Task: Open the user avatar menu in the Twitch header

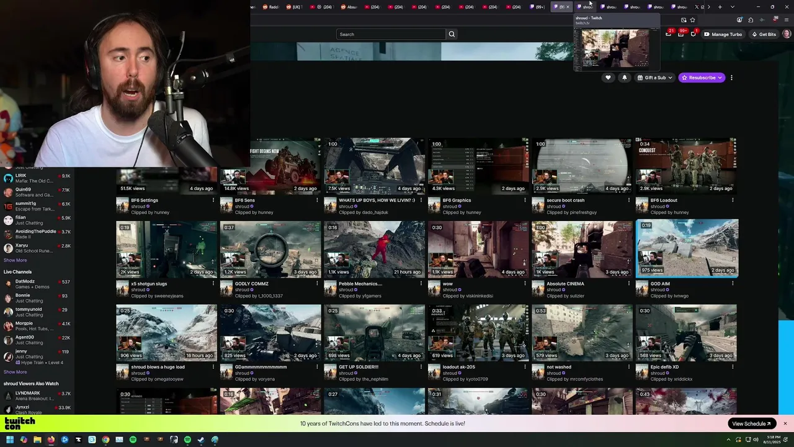Action: pos(787,34)
